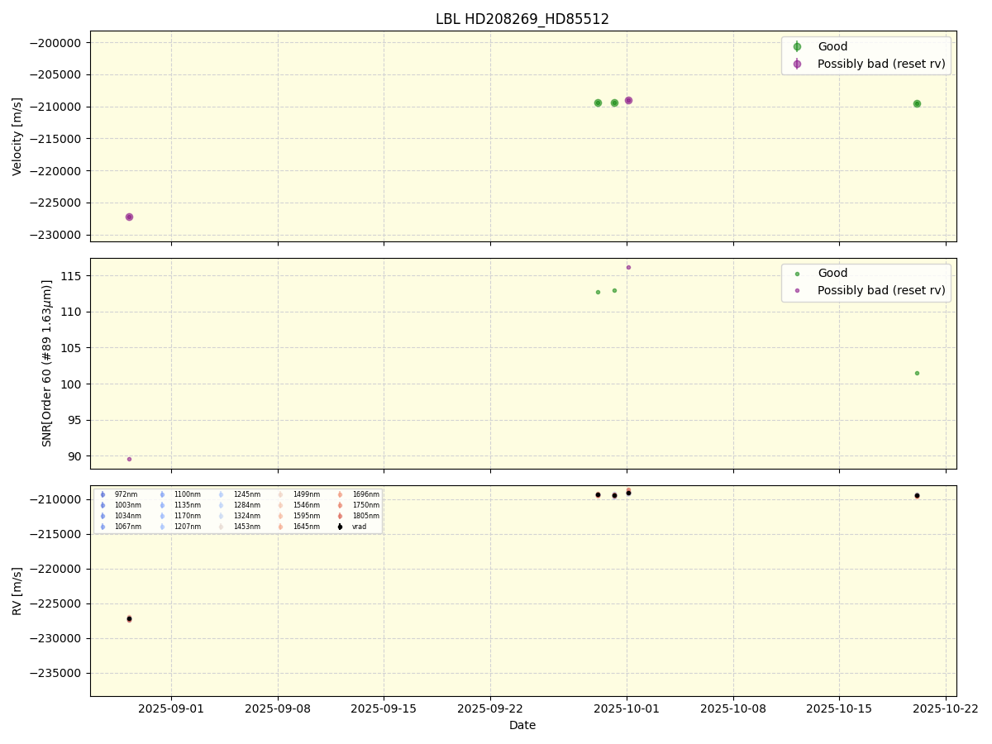Click the 'Date' x-axis label
The width and height of the screenshot is (992, 744).
click(522, 725)
